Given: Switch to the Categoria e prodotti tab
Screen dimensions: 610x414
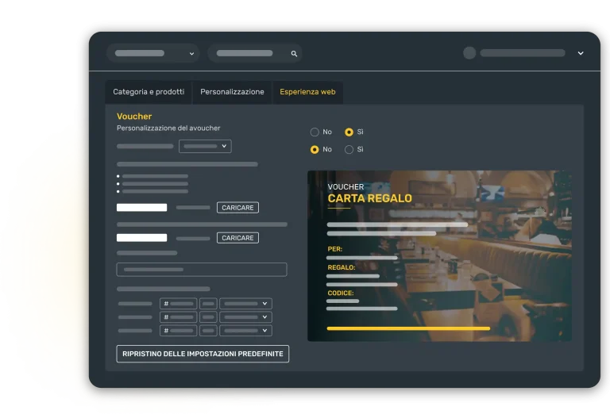Looking at the screenshot, I should 149,92.
